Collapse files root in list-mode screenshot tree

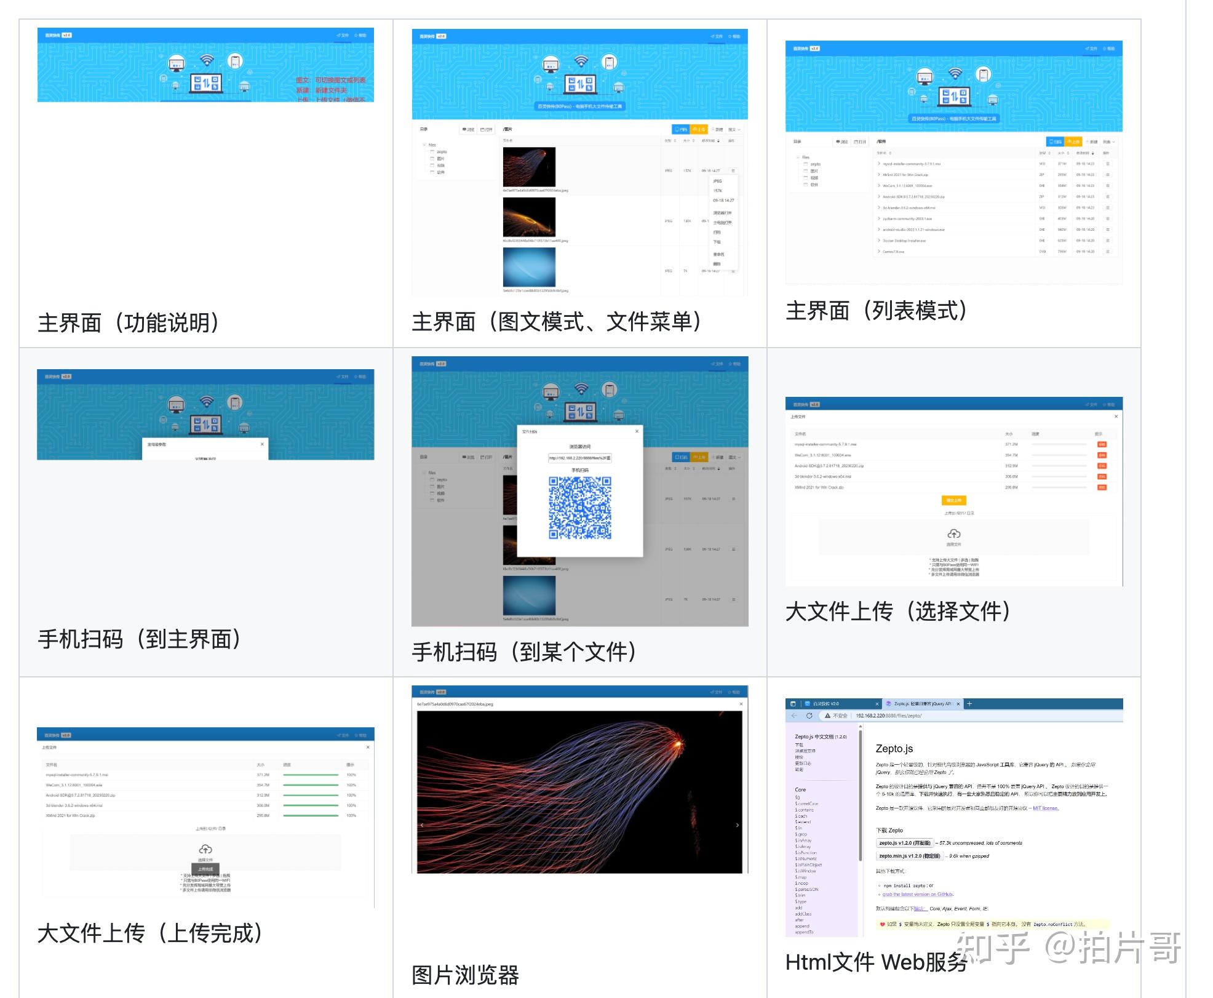tap(798, 158)
